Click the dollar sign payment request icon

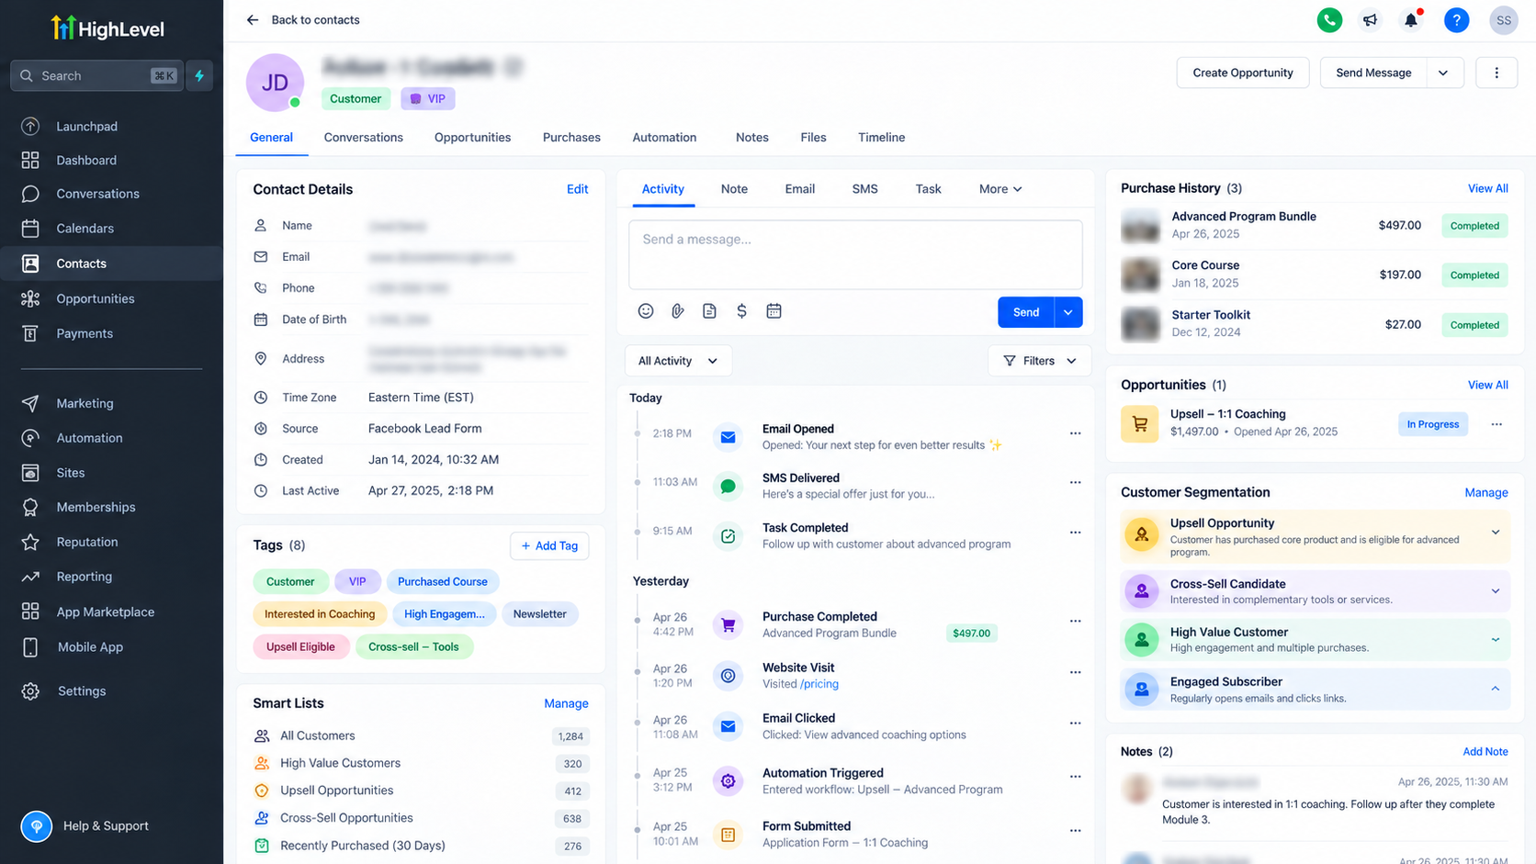pos(741,311)
